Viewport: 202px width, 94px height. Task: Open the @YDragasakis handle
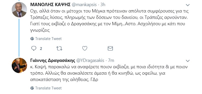coord(90,60)
